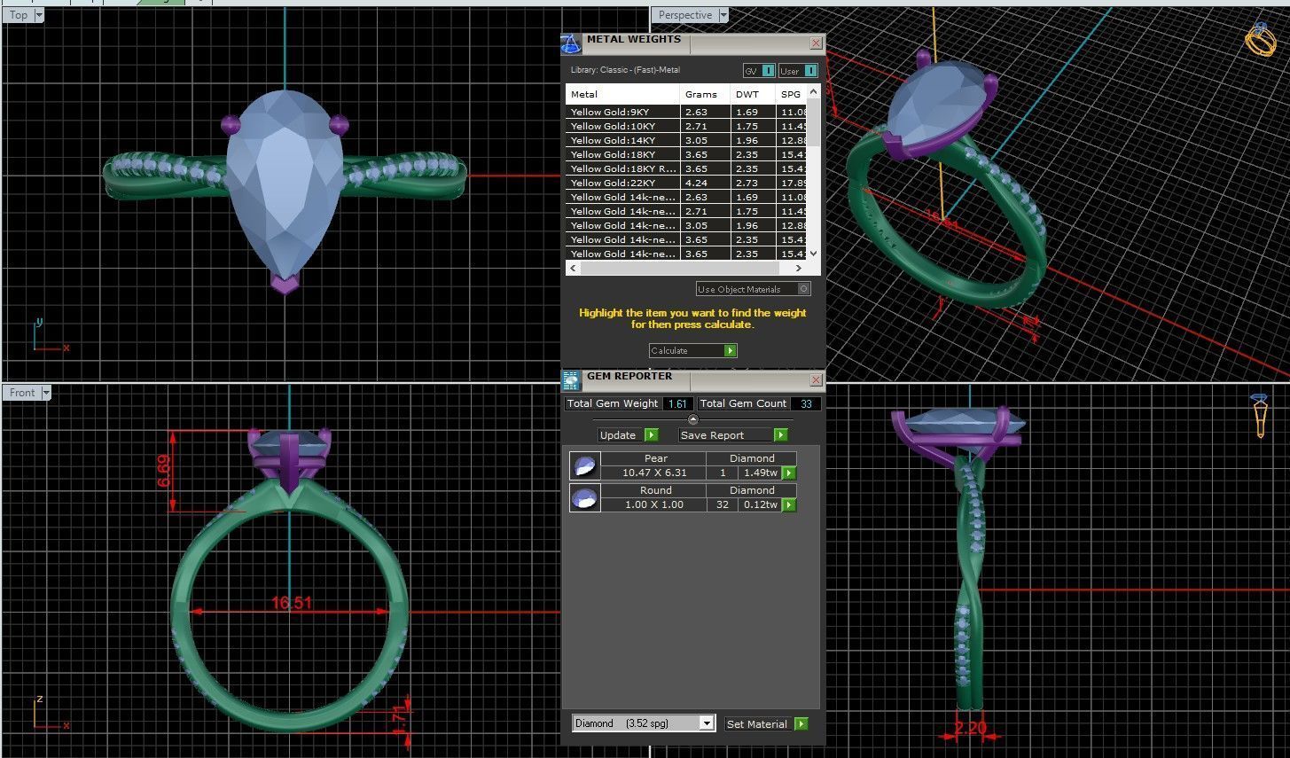Image resolution: width=1290 pixels, height=758 pixels.
Task: Click the Round shape cell
Action: [x=654, y=490]
